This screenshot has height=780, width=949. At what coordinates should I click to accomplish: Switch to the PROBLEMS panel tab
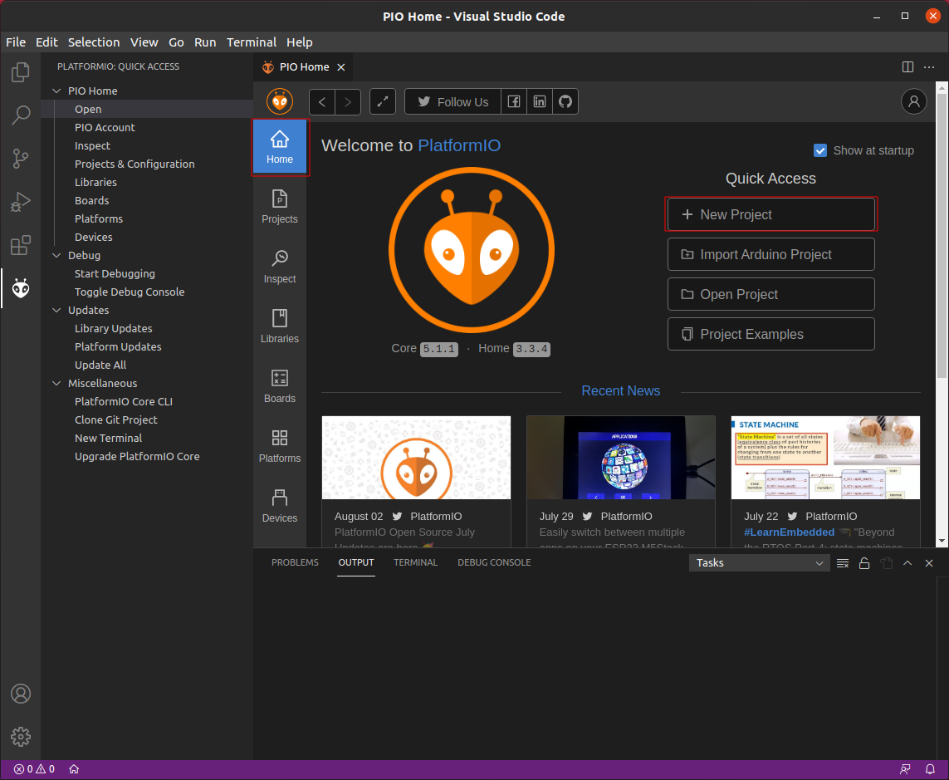295,562
